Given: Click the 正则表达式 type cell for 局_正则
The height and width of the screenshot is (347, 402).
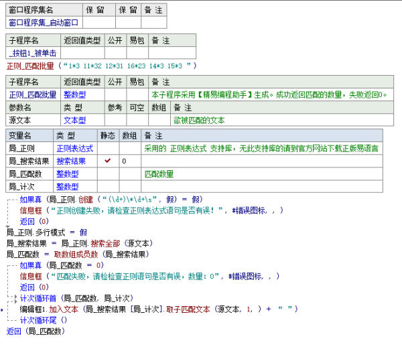Looking at the screenshot, I should tap(74, 148).
